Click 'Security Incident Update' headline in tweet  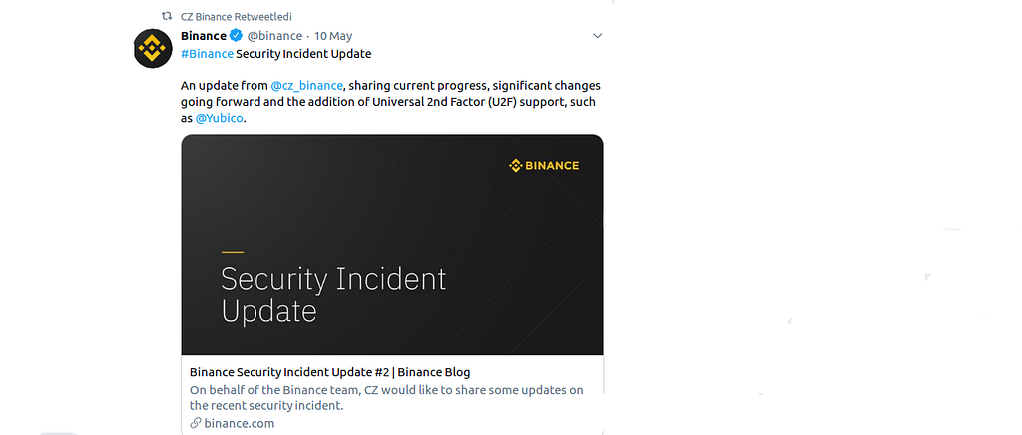coord(303,54)
